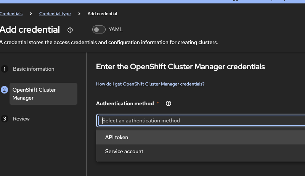Image resolution: width=305 pixels, height=176 pixels.
Task: Choose API token from the list
Action: 117,137
